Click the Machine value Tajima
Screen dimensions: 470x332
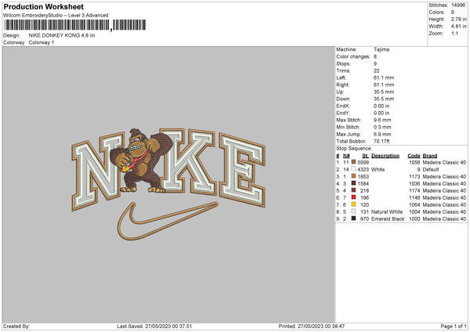point(381,49)
